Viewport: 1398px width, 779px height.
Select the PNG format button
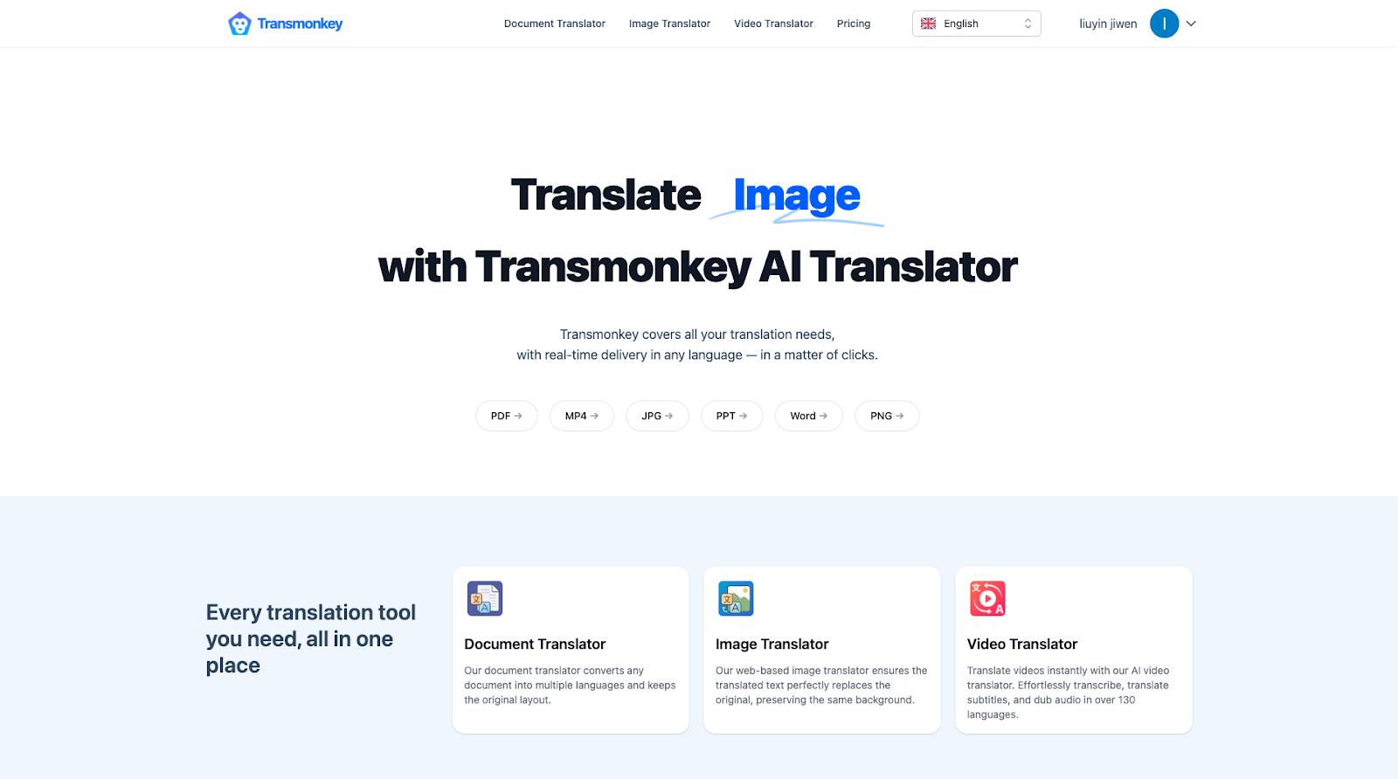tap(887, 416)
